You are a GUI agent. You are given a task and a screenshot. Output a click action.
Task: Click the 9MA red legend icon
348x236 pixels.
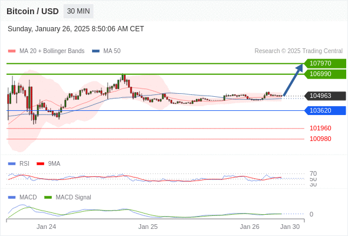click(x=40, y=164)
